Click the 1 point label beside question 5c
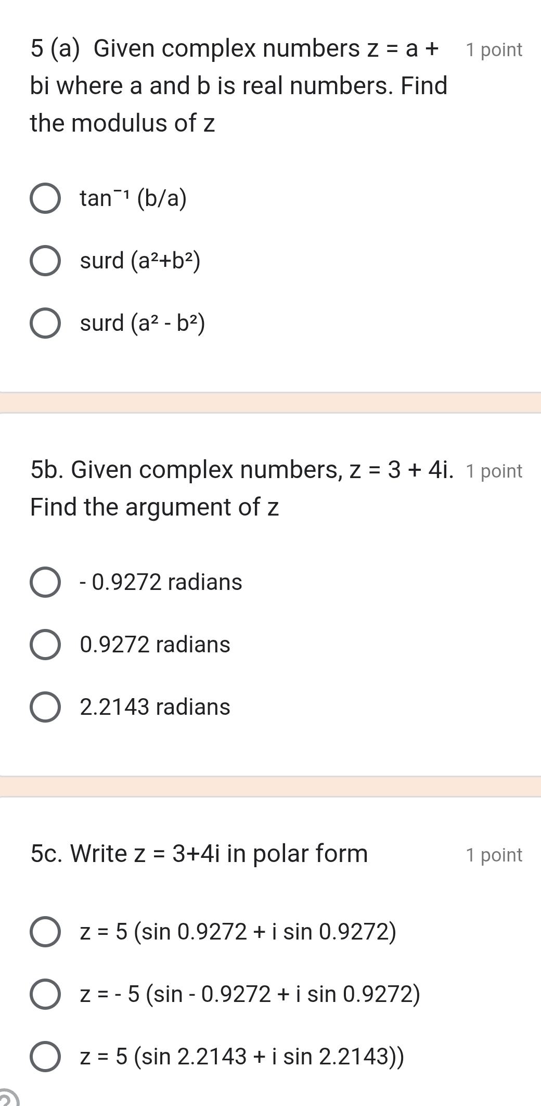This screenshot has height=1106, width=541. tap(494, 855)
